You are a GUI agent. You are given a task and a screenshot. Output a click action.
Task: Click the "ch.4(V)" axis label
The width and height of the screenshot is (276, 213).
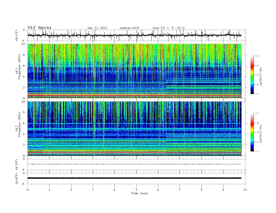(x=17, y=179)
